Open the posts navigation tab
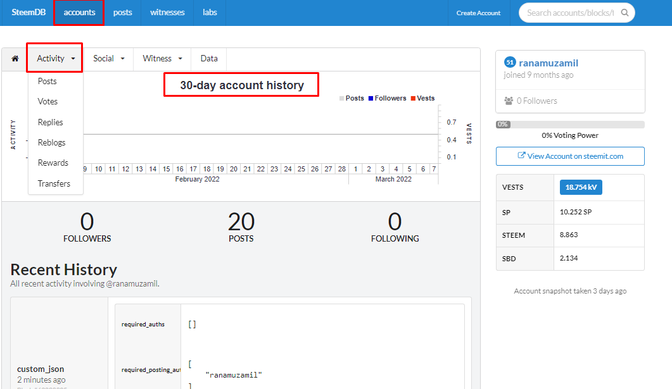This screenshot has height=389, width=672. [x=123, y=13]
